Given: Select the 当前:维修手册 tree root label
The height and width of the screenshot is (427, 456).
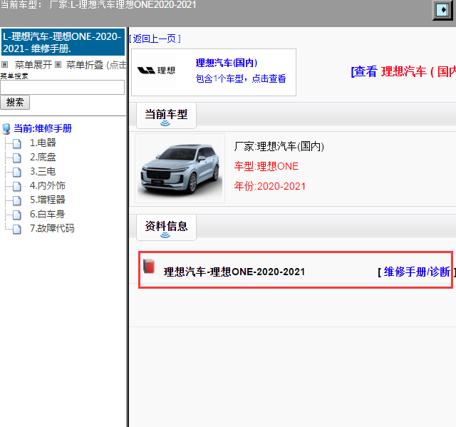Looking at the screenshot, I should coord(43,128).
